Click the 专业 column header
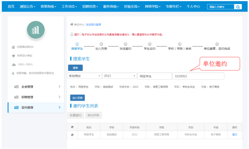 pos(216,127)
